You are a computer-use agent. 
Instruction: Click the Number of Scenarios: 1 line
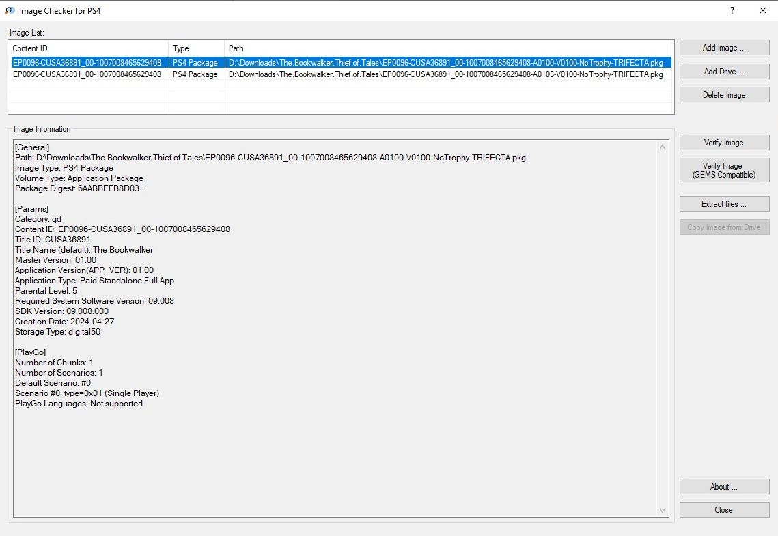[x=59, y=373]
